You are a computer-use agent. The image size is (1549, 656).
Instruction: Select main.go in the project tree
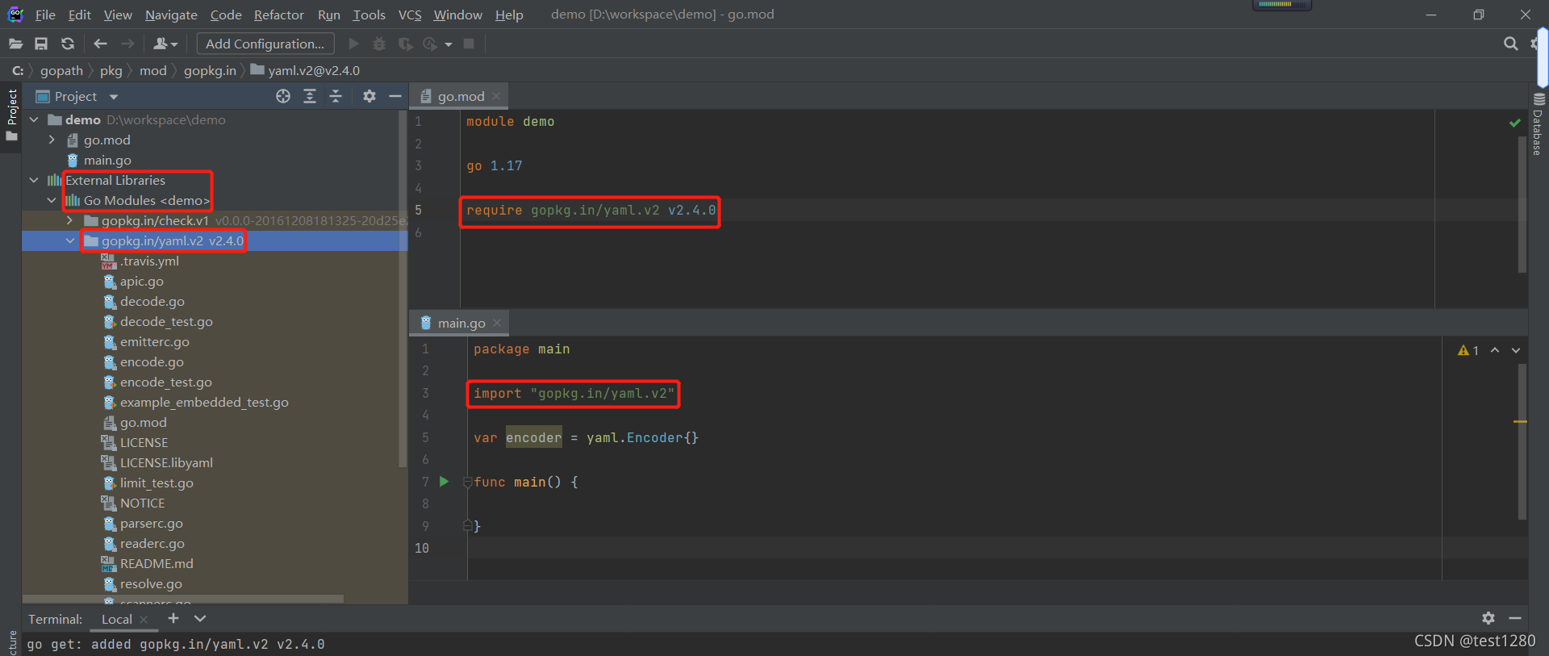(107, 160)
